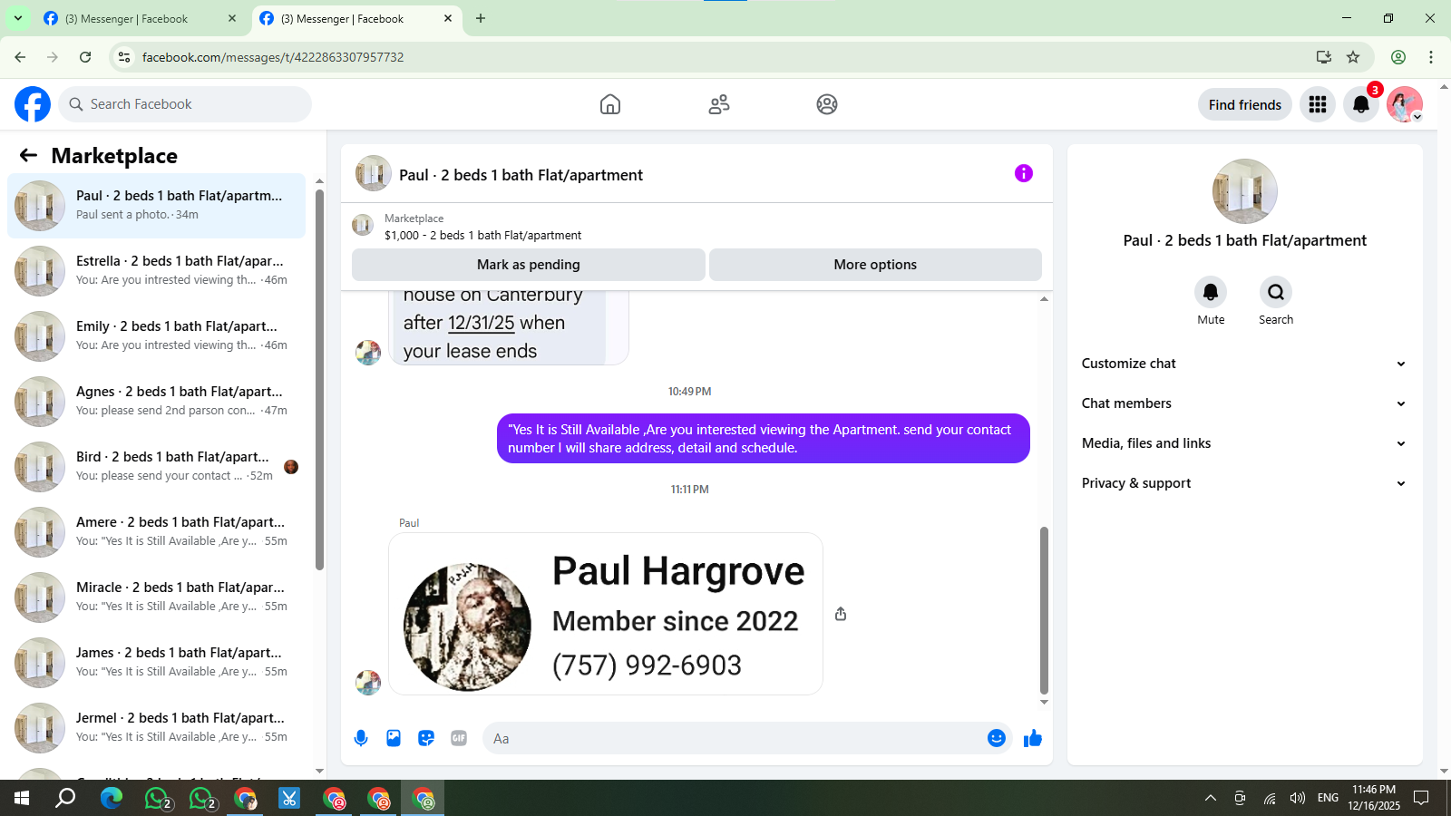Go to the Home feed icon

tap(610, 104)
